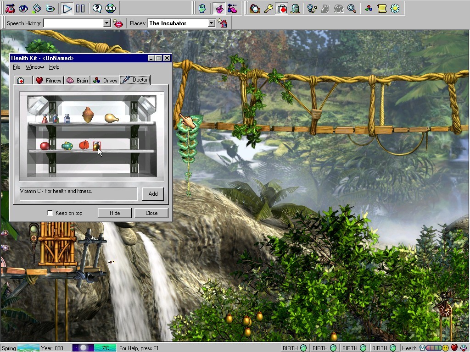Viewport: 470px width, 352px height.
Task: Select the Doctor tab
Action: point(135,80)
